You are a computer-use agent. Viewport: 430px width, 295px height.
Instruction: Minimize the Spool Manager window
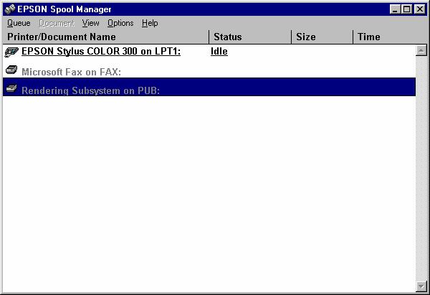(395, 9)
